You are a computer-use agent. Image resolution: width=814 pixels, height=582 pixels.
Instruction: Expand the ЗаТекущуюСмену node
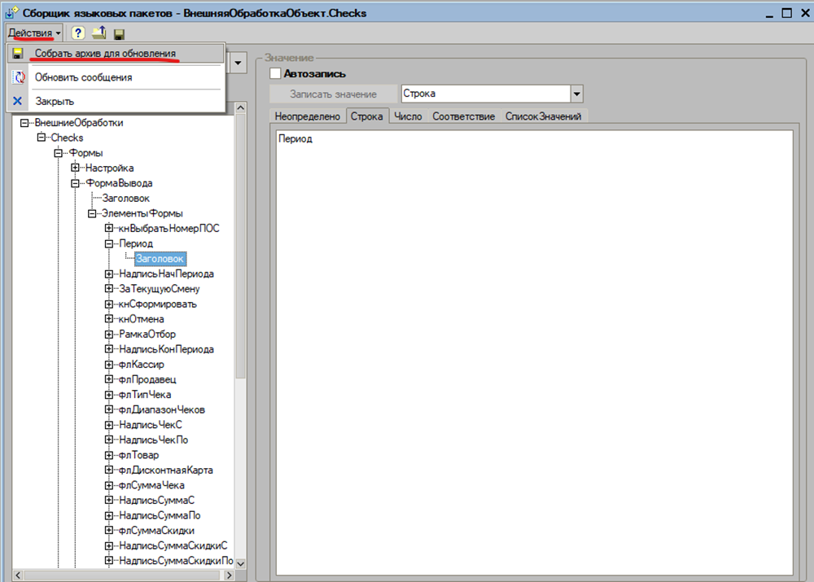pos(109,289)
